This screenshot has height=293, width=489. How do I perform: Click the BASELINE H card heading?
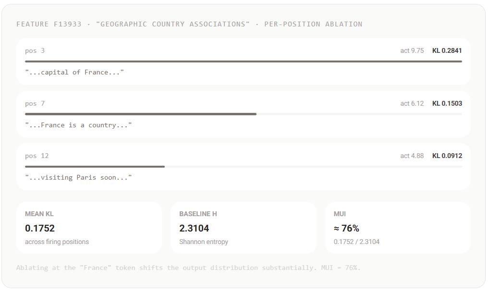coord(198,214)
